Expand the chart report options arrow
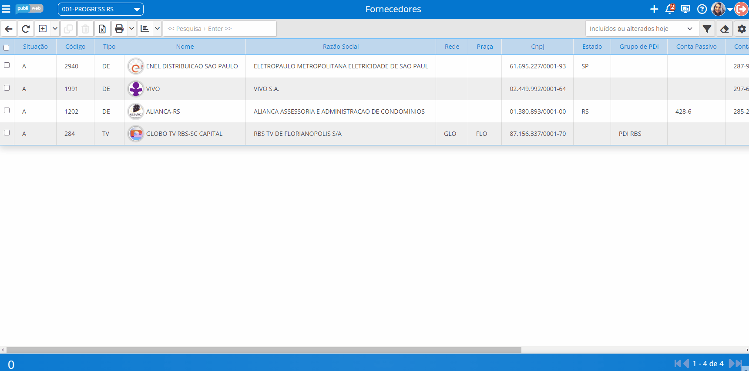This screenshot has width=749, height=371. 157,29
